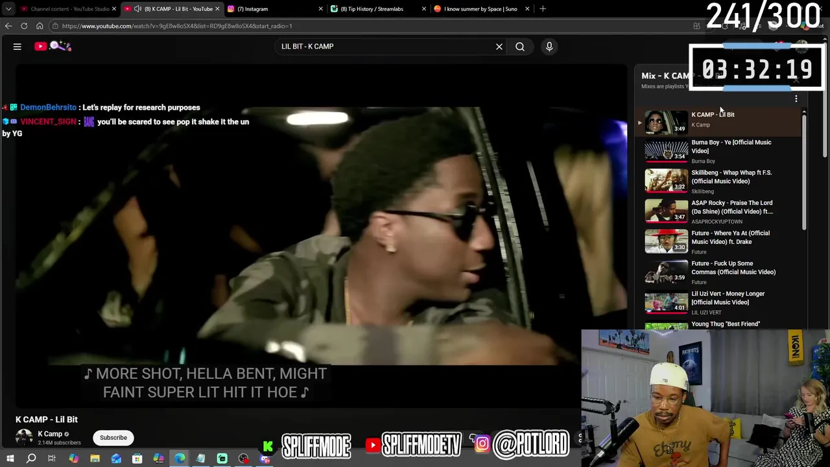Open the Microsoft 365 taskbar app
The width and height of the screenshot is (830, 467).
[158, 459]
